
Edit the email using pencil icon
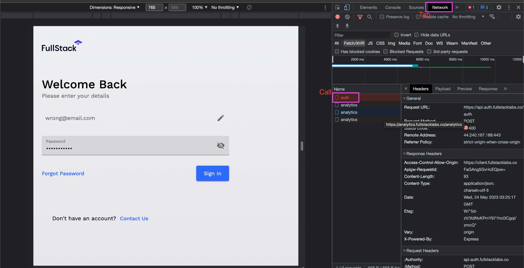point(221,118)
